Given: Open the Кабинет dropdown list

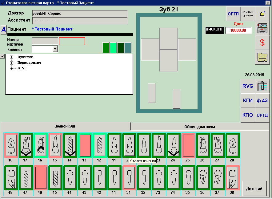Looking at the screenshot, I should coord(55,49).
